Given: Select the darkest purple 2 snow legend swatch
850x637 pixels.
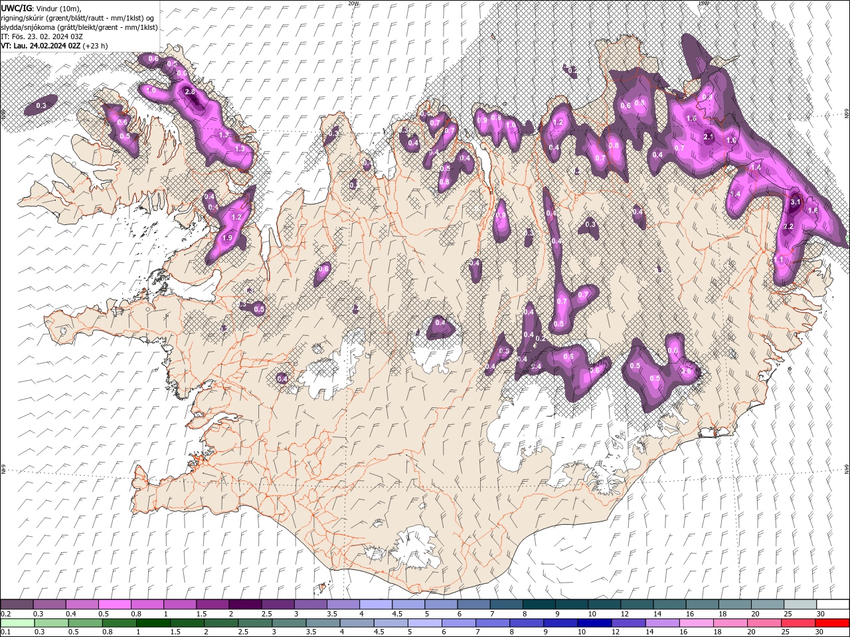Looking at the screenshot, I should coord(245,604).
